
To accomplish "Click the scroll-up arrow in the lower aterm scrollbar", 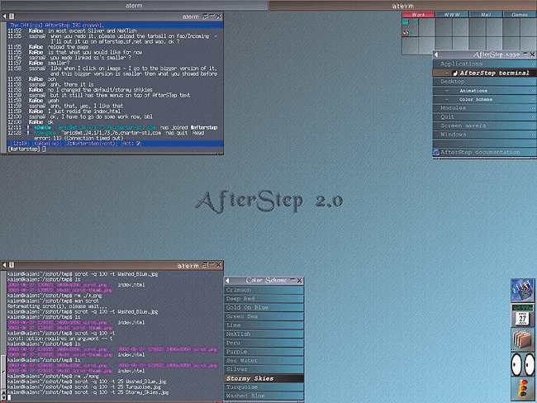I will point(4,392).
